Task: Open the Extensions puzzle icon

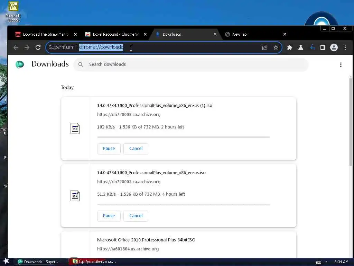Action: [x=290, y=47]
